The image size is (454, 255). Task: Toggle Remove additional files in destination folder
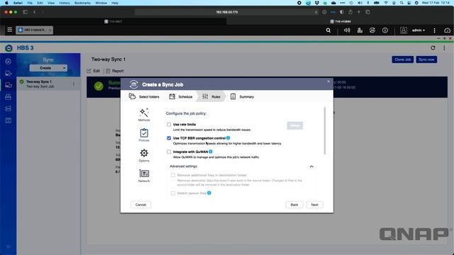[173, 175]
